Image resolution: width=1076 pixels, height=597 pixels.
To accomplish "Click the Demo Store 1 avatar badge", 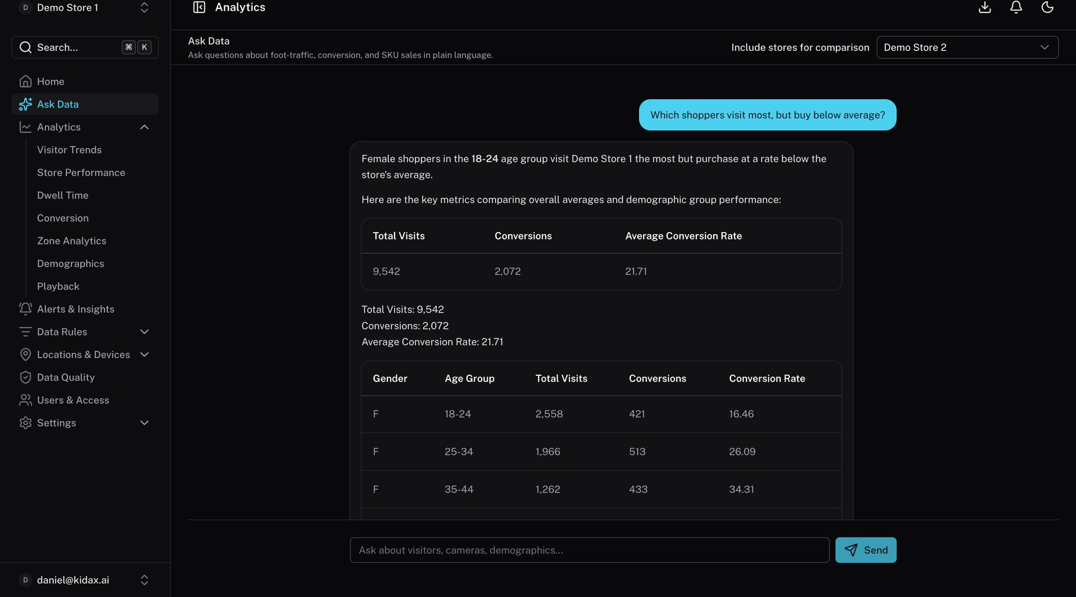I will click(x=25, y=8).
